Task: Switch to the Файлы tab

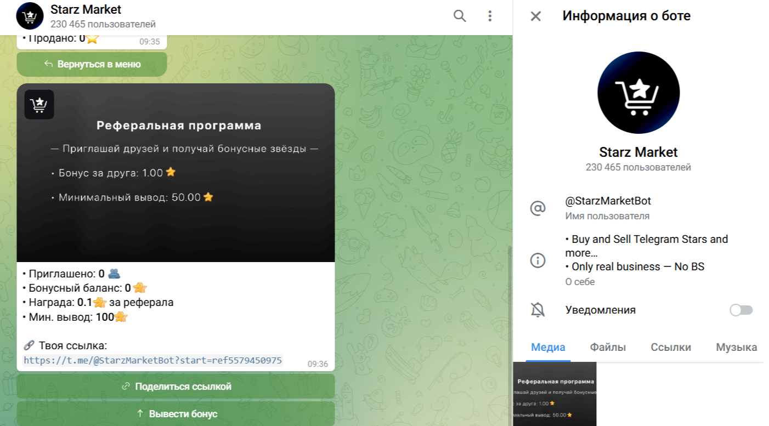Action: pyautogui.click(x=608, y=347)
